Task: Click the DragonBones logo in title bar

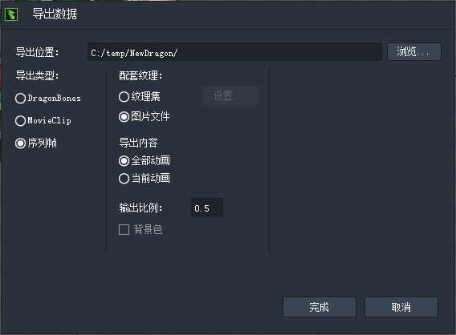Action: pos(11,14)
